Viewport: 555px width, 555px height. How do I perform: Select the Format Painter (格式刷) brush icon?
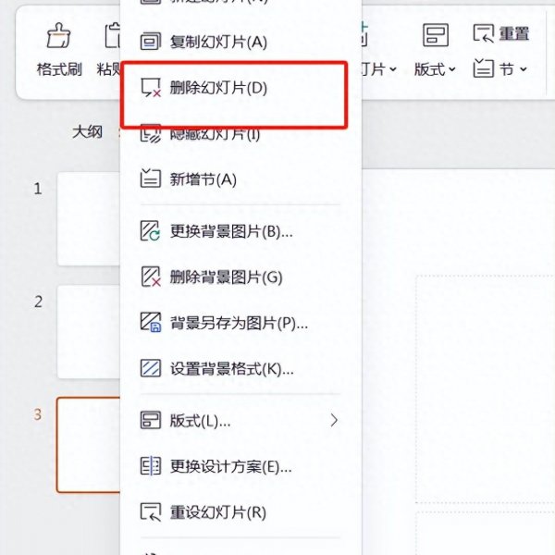(59, 36)
